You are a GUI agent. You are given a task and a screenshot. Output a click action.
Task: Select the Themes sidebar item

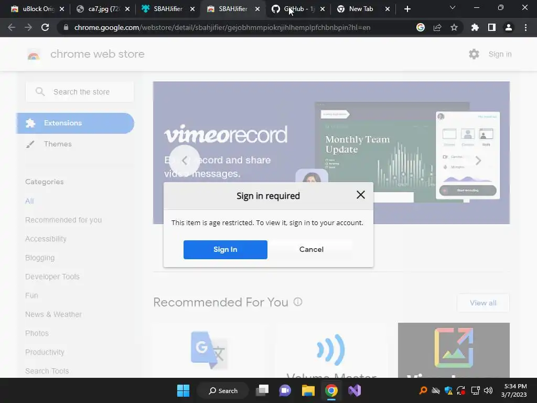pyautogui.click(x=58, y=144)
